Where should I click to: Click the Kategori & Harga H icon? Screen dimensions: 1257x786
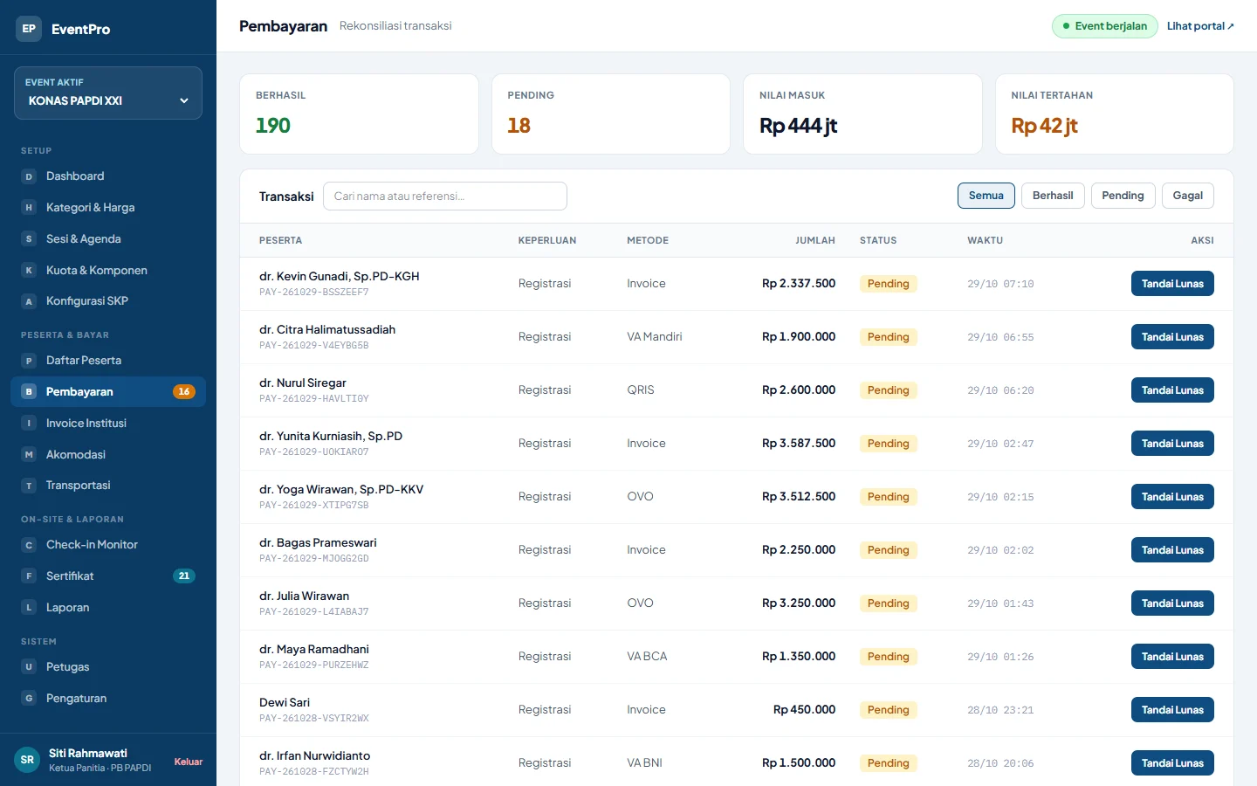(29, 208)
